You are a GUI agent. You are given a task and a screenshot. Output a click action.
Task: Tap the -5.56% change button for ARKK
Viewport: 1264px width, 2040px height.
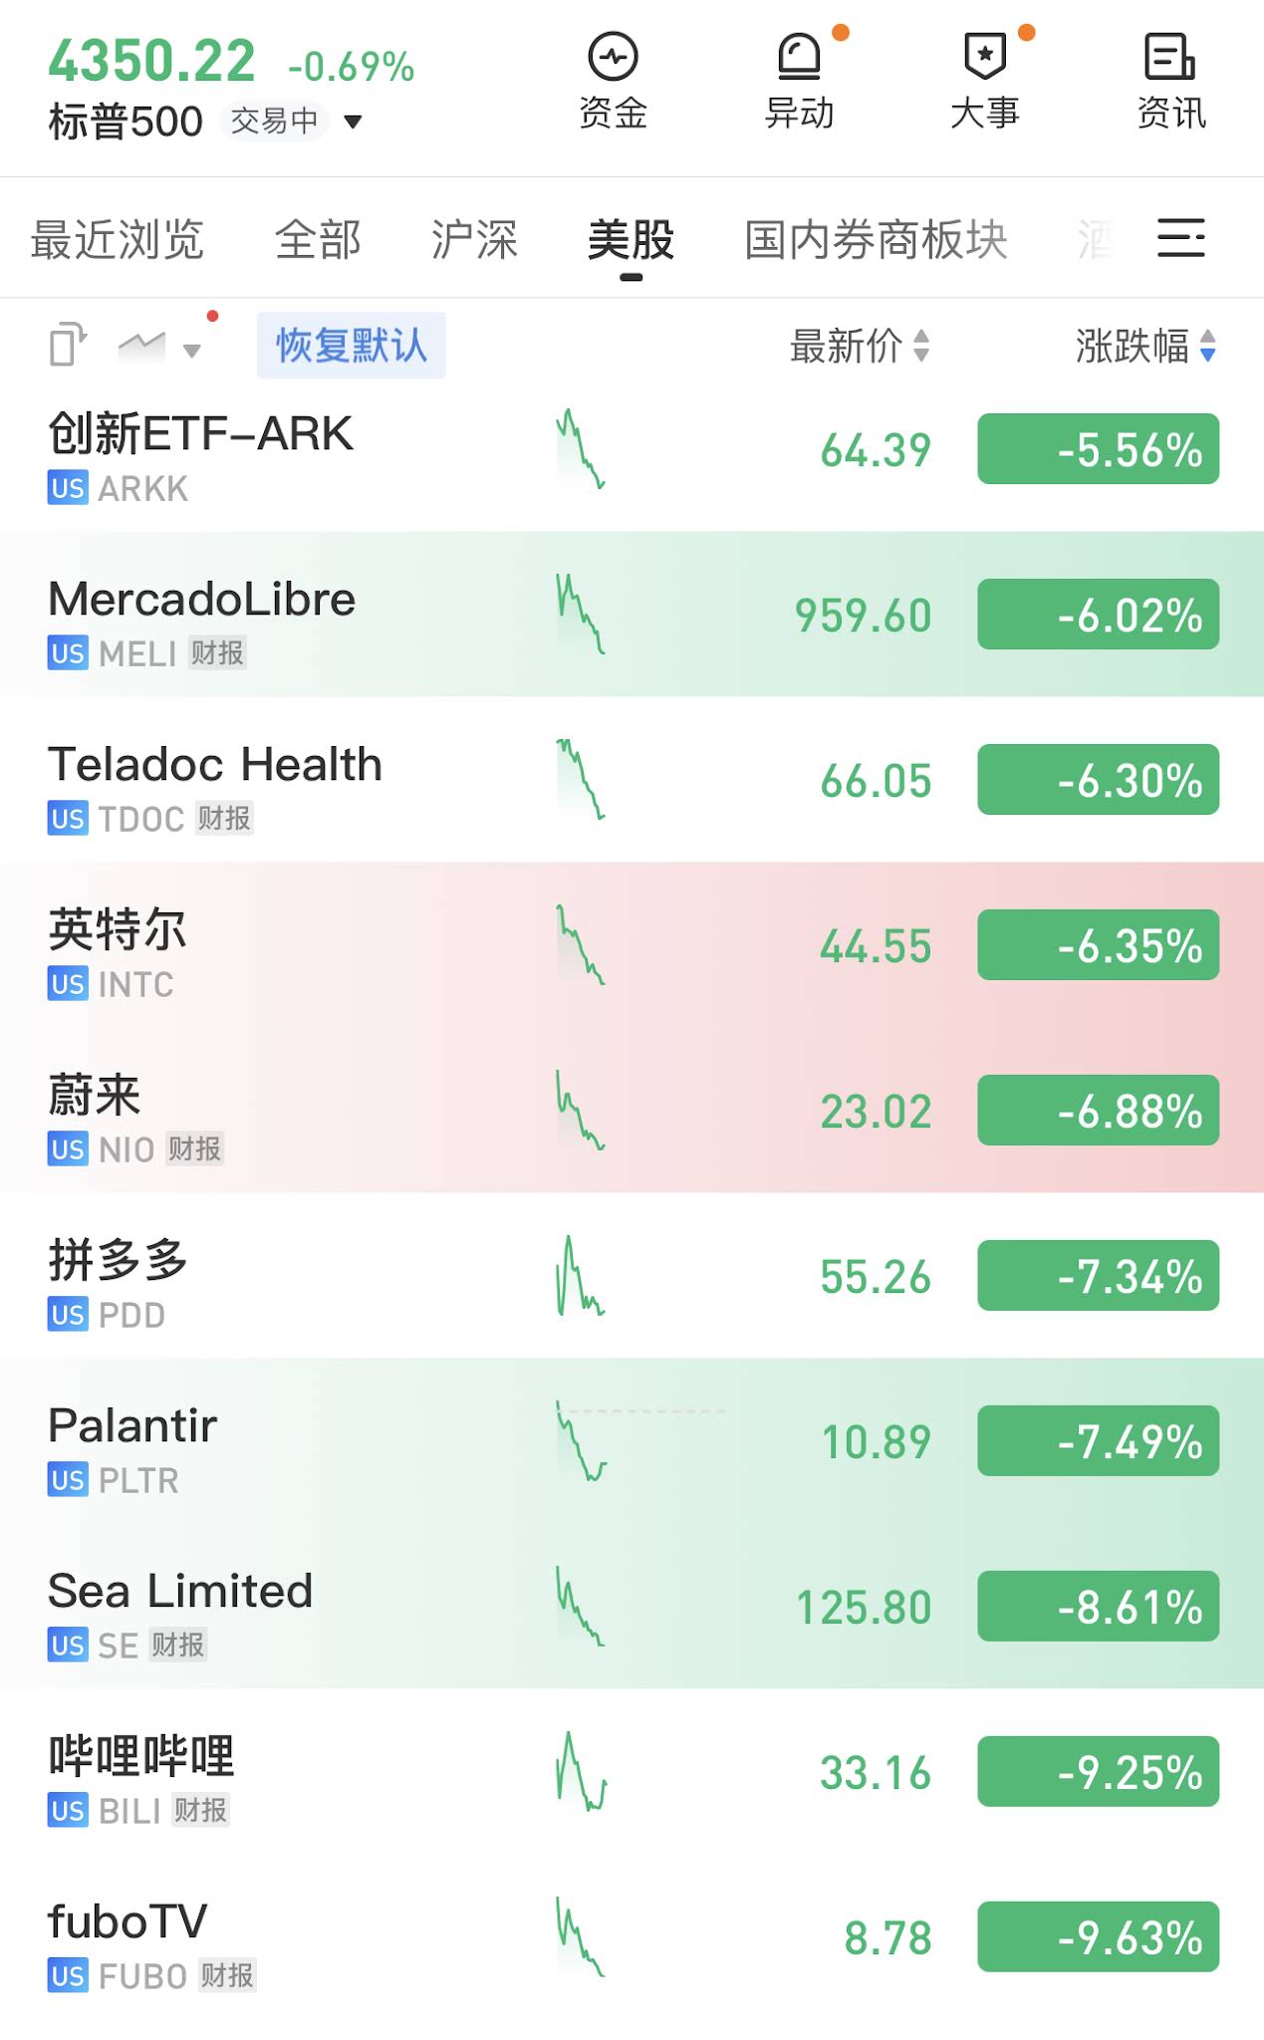click(1098, 449)
